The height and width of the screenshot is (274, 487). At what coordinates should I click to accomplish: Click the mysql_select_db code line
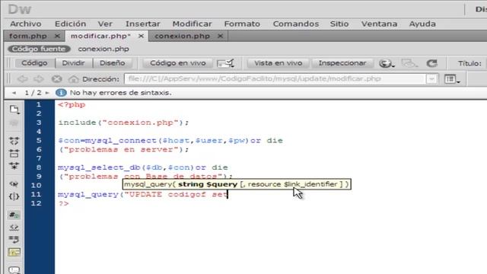(143, 167)
